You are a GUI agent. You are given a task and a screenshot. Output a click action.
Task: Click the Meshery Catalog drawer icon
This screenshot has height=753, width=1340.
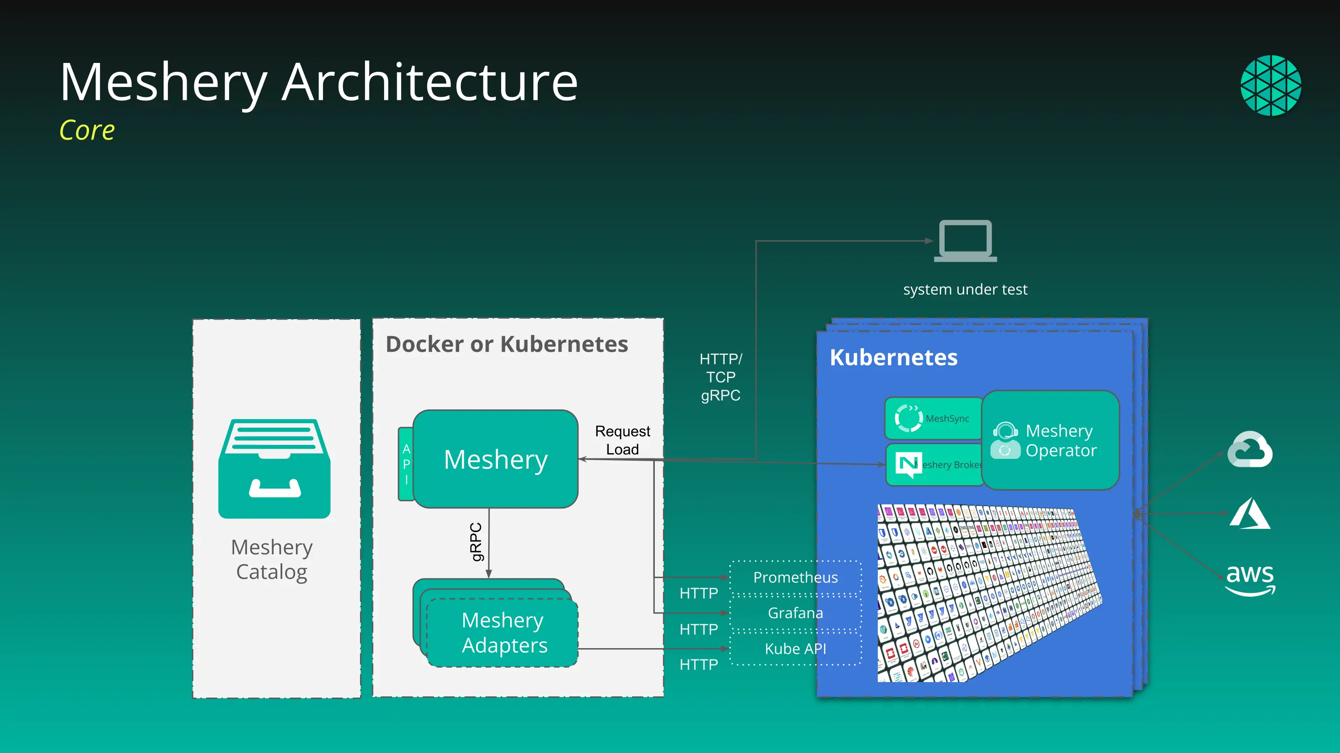click(274, 468)
